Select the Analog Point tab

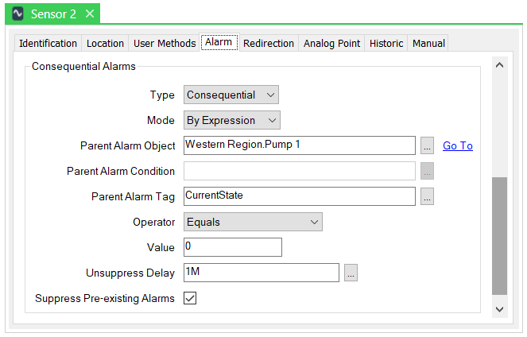tap(331, 43)
